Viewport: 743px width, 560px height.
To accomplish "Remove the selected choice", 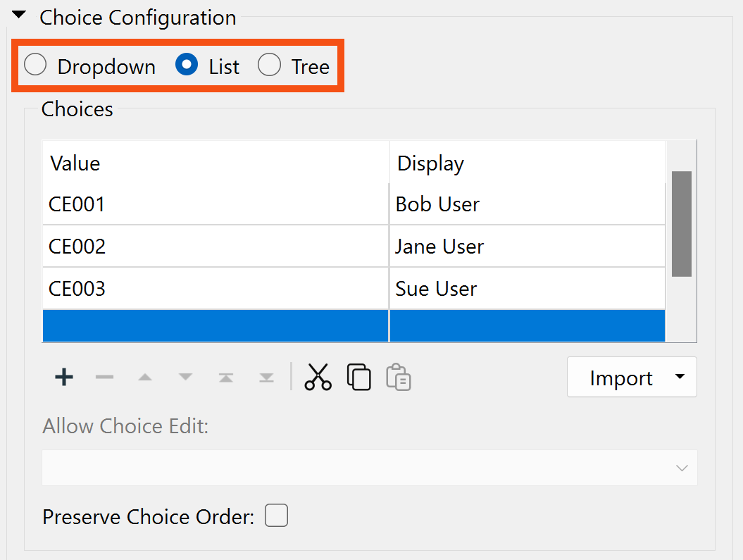I will coord(104,377).
